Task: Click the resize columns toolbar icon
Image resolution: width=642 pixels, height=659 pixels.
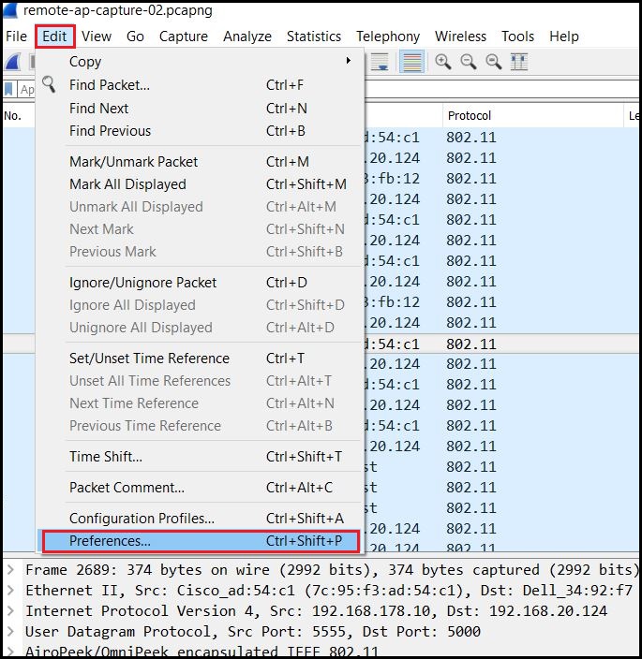Action: 518,62
